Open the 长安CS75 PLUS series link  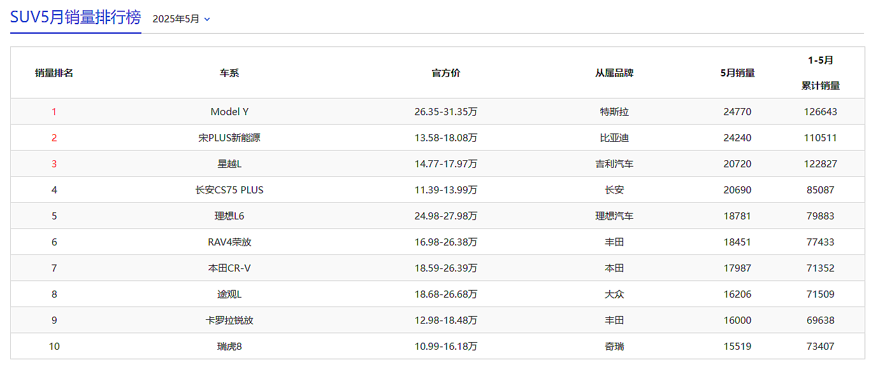[229, 190]
